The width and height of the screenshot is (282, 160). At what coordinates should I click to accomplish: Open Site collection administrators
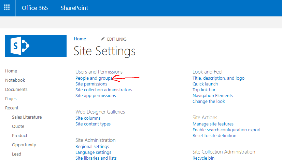[x=104, y=90]
